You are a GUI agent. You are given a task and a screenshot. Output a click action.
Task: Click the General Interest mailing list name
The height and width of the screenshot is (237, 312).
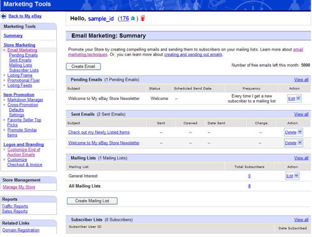[x=83, y=176]
